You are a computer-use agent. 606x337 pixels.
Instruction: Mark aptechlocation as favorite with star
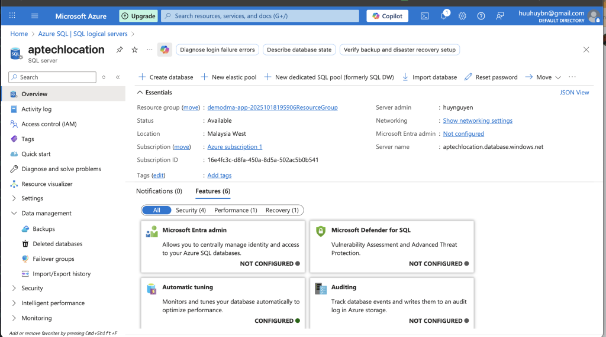click(x=134, y=50)
